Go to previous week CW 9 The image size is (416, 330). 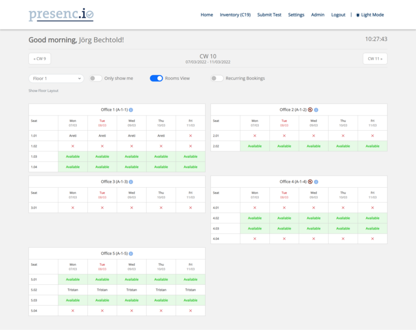(39, 58)
